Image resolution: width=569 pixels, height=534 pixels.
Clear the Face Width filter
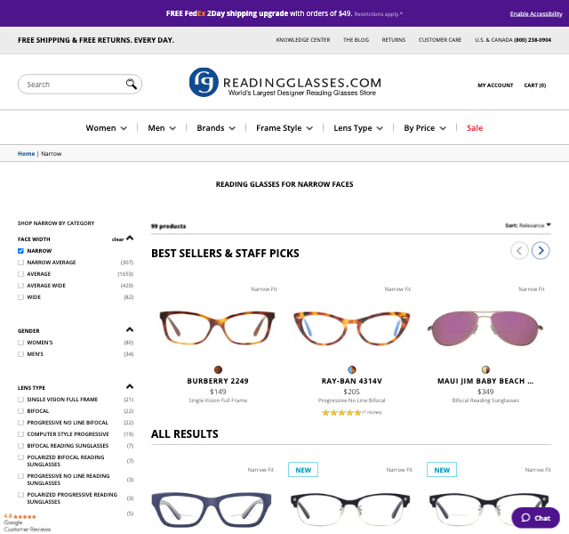117,239
